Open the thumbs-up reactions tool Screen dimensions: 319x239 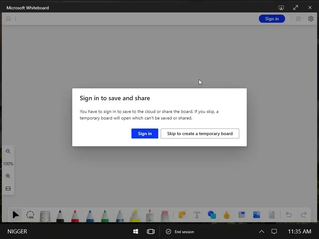tap(227, 215)
